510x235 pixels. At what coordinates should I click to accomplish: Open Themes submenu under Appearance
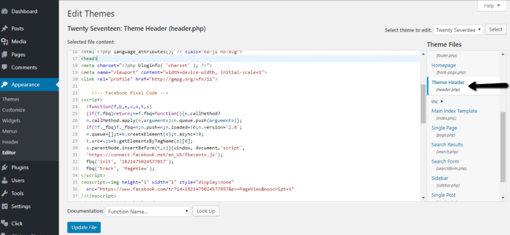click(x=11, y=99)
